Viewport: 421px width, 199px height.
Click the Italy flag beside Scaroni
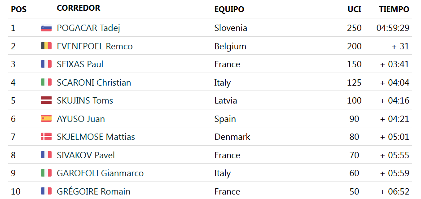tap(46, 82)
